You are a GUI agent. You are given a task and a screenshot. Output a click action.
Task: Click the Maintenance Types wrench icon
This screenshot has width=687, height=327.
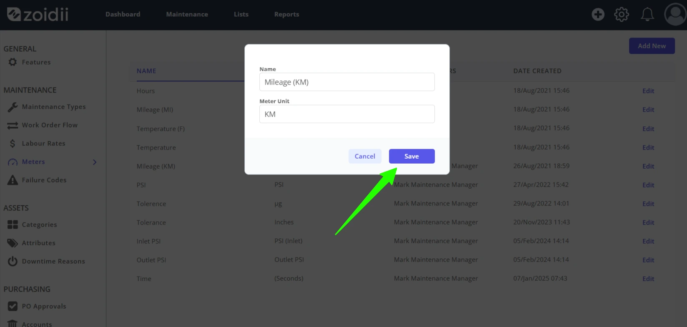point(13,107)
